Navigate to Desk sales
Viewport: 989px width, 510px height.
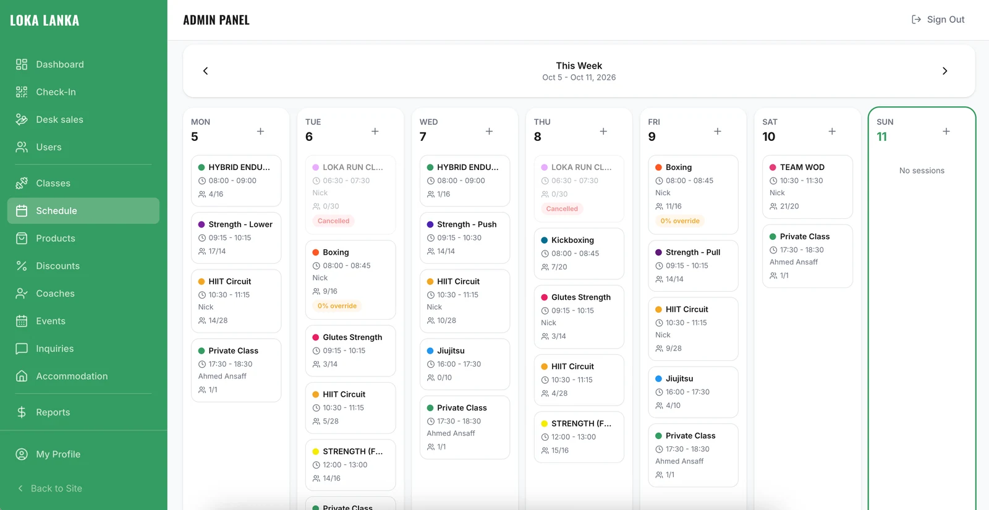click(83, 119)
